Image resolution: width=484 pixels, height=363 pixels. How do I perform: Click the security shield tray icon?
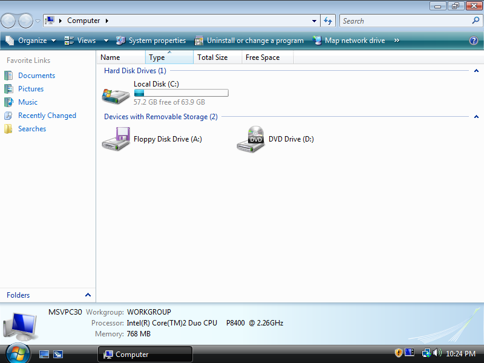(x=399, y=353)
